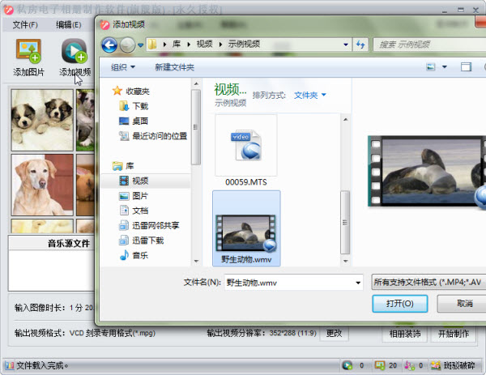
Task: Go back with the blue arrow button
Action: point(109,45)
